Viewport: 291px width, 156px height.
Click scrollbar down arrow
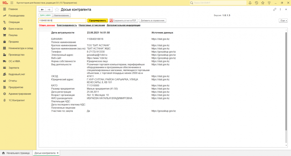point(286,145)
